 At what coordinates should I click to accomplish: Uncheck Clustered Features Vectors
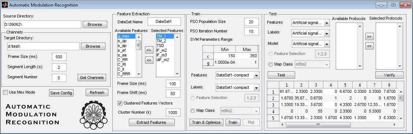tap(120, 103)
